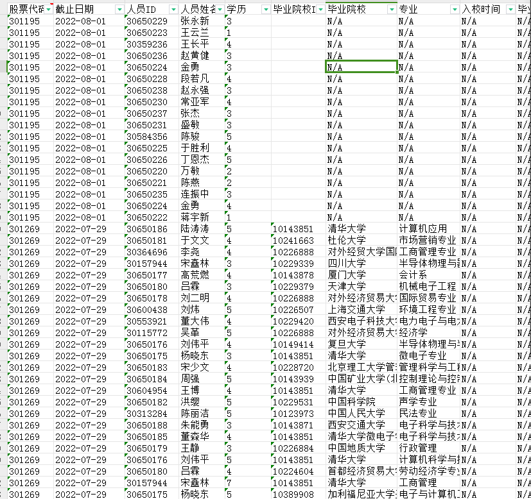Open the 人员ID column filter dropdown
This screenshot has width=531, height=499.
(173, 10)
